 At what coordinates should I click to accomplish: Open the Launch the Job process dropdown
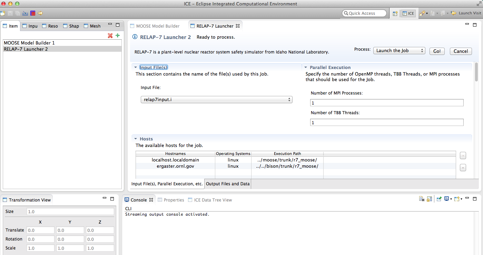(399, 51)
